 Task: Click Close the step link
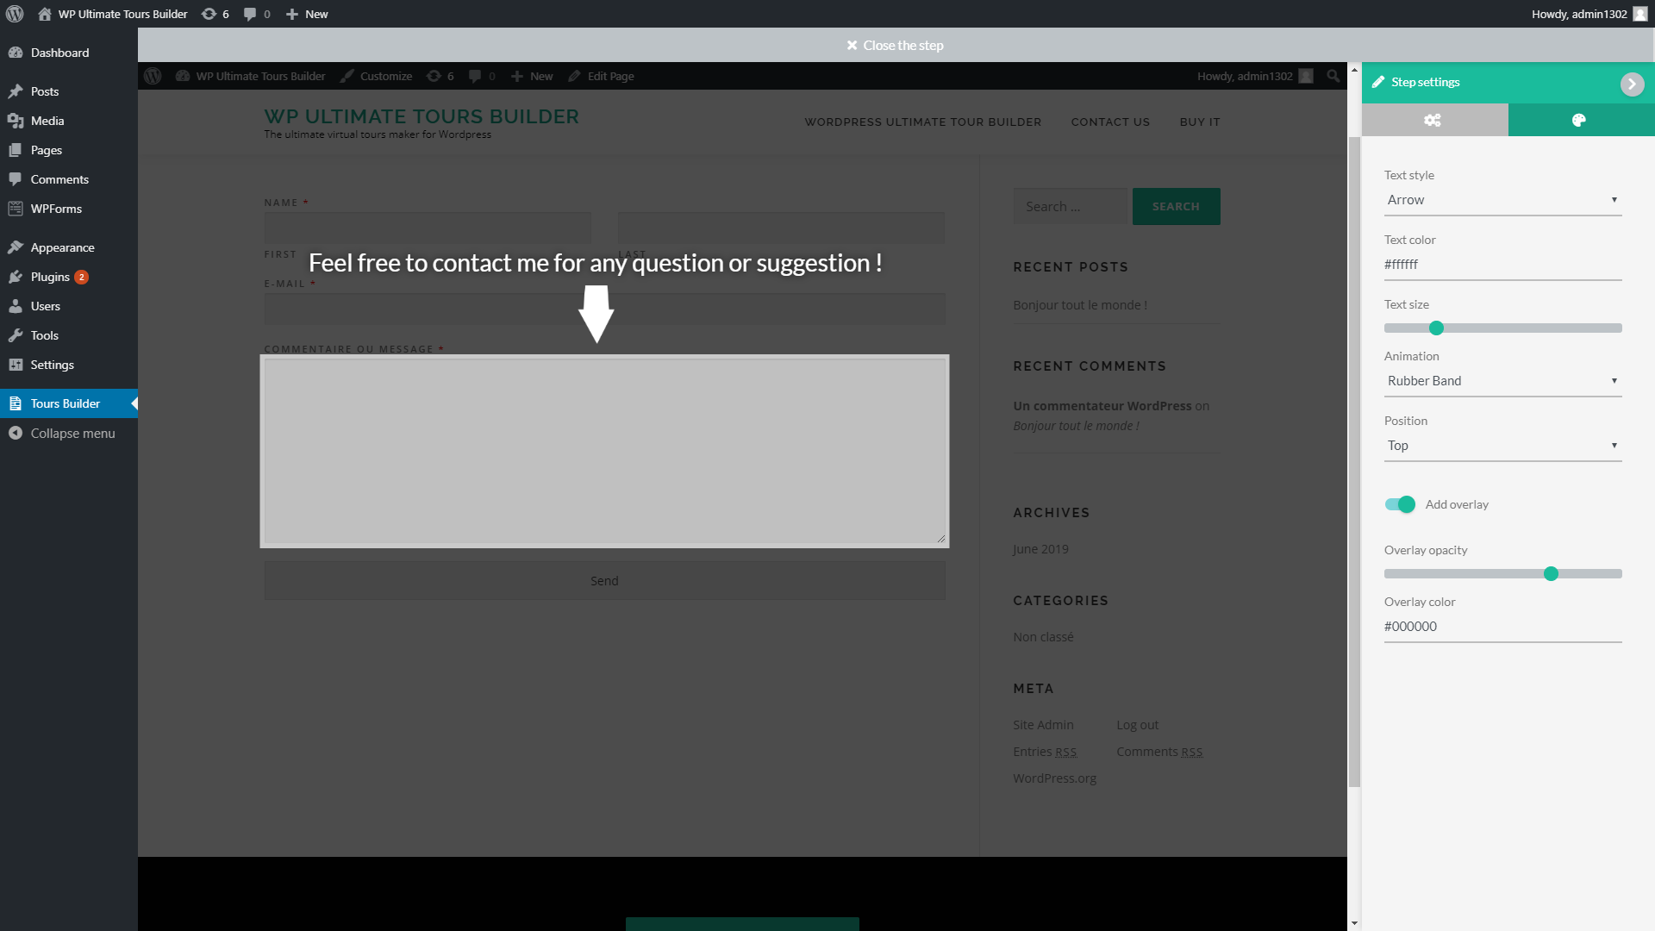tap(896, 46)
